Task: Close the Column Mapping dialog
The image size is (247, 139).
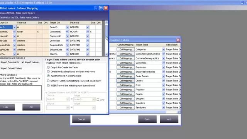Action: coord(106,8)
